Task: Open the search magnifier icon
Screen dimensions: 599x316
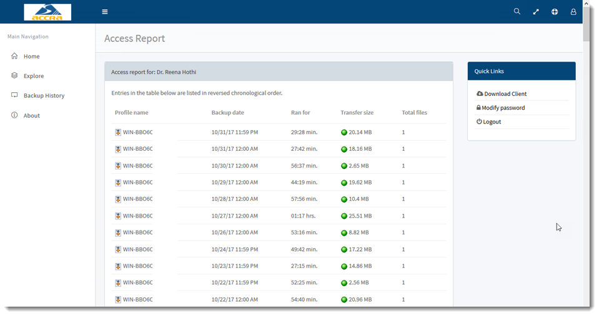Action: pos(517,12)
